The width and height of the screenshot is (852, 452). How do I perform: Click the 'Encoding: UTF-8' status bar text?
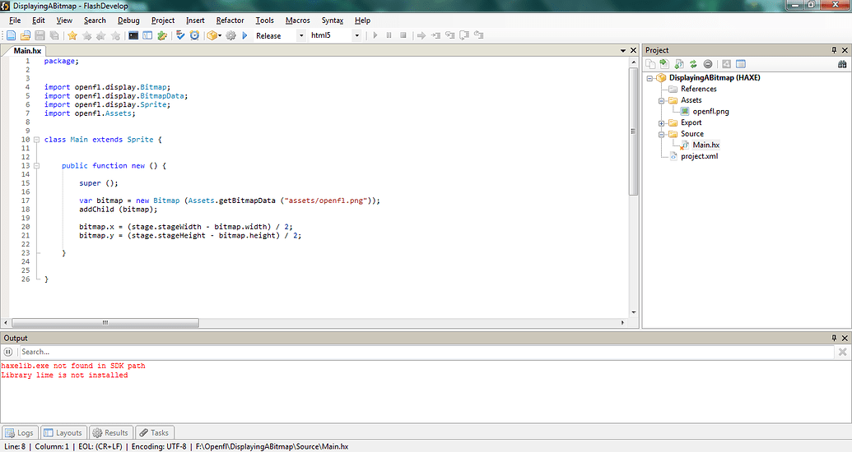click(159, 446)
